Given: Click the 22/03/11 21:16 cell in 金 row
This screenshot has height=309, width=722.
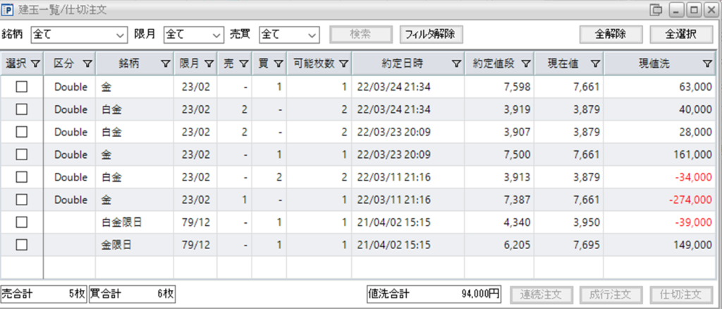Looking at the screenshot, I should click(x=408, y=200).
